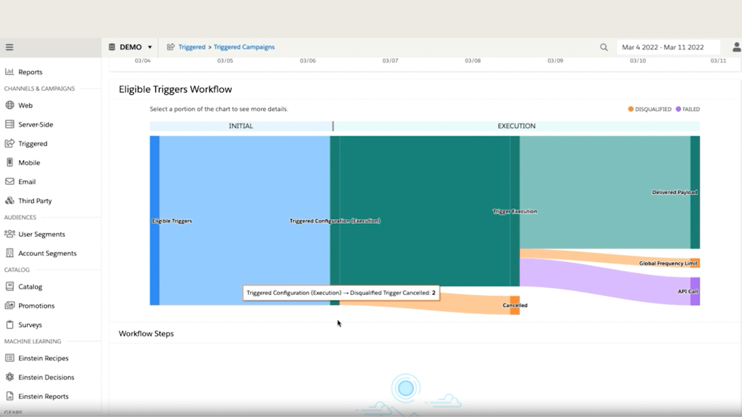
Task: Click the hamburger menu icon
Action: 9,47
